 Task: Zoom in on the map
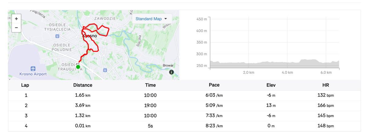(16, 19)
